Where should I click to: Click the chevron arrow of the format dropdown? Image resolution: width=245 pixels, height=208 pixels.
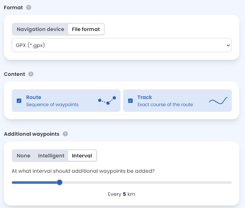[228, 45]
